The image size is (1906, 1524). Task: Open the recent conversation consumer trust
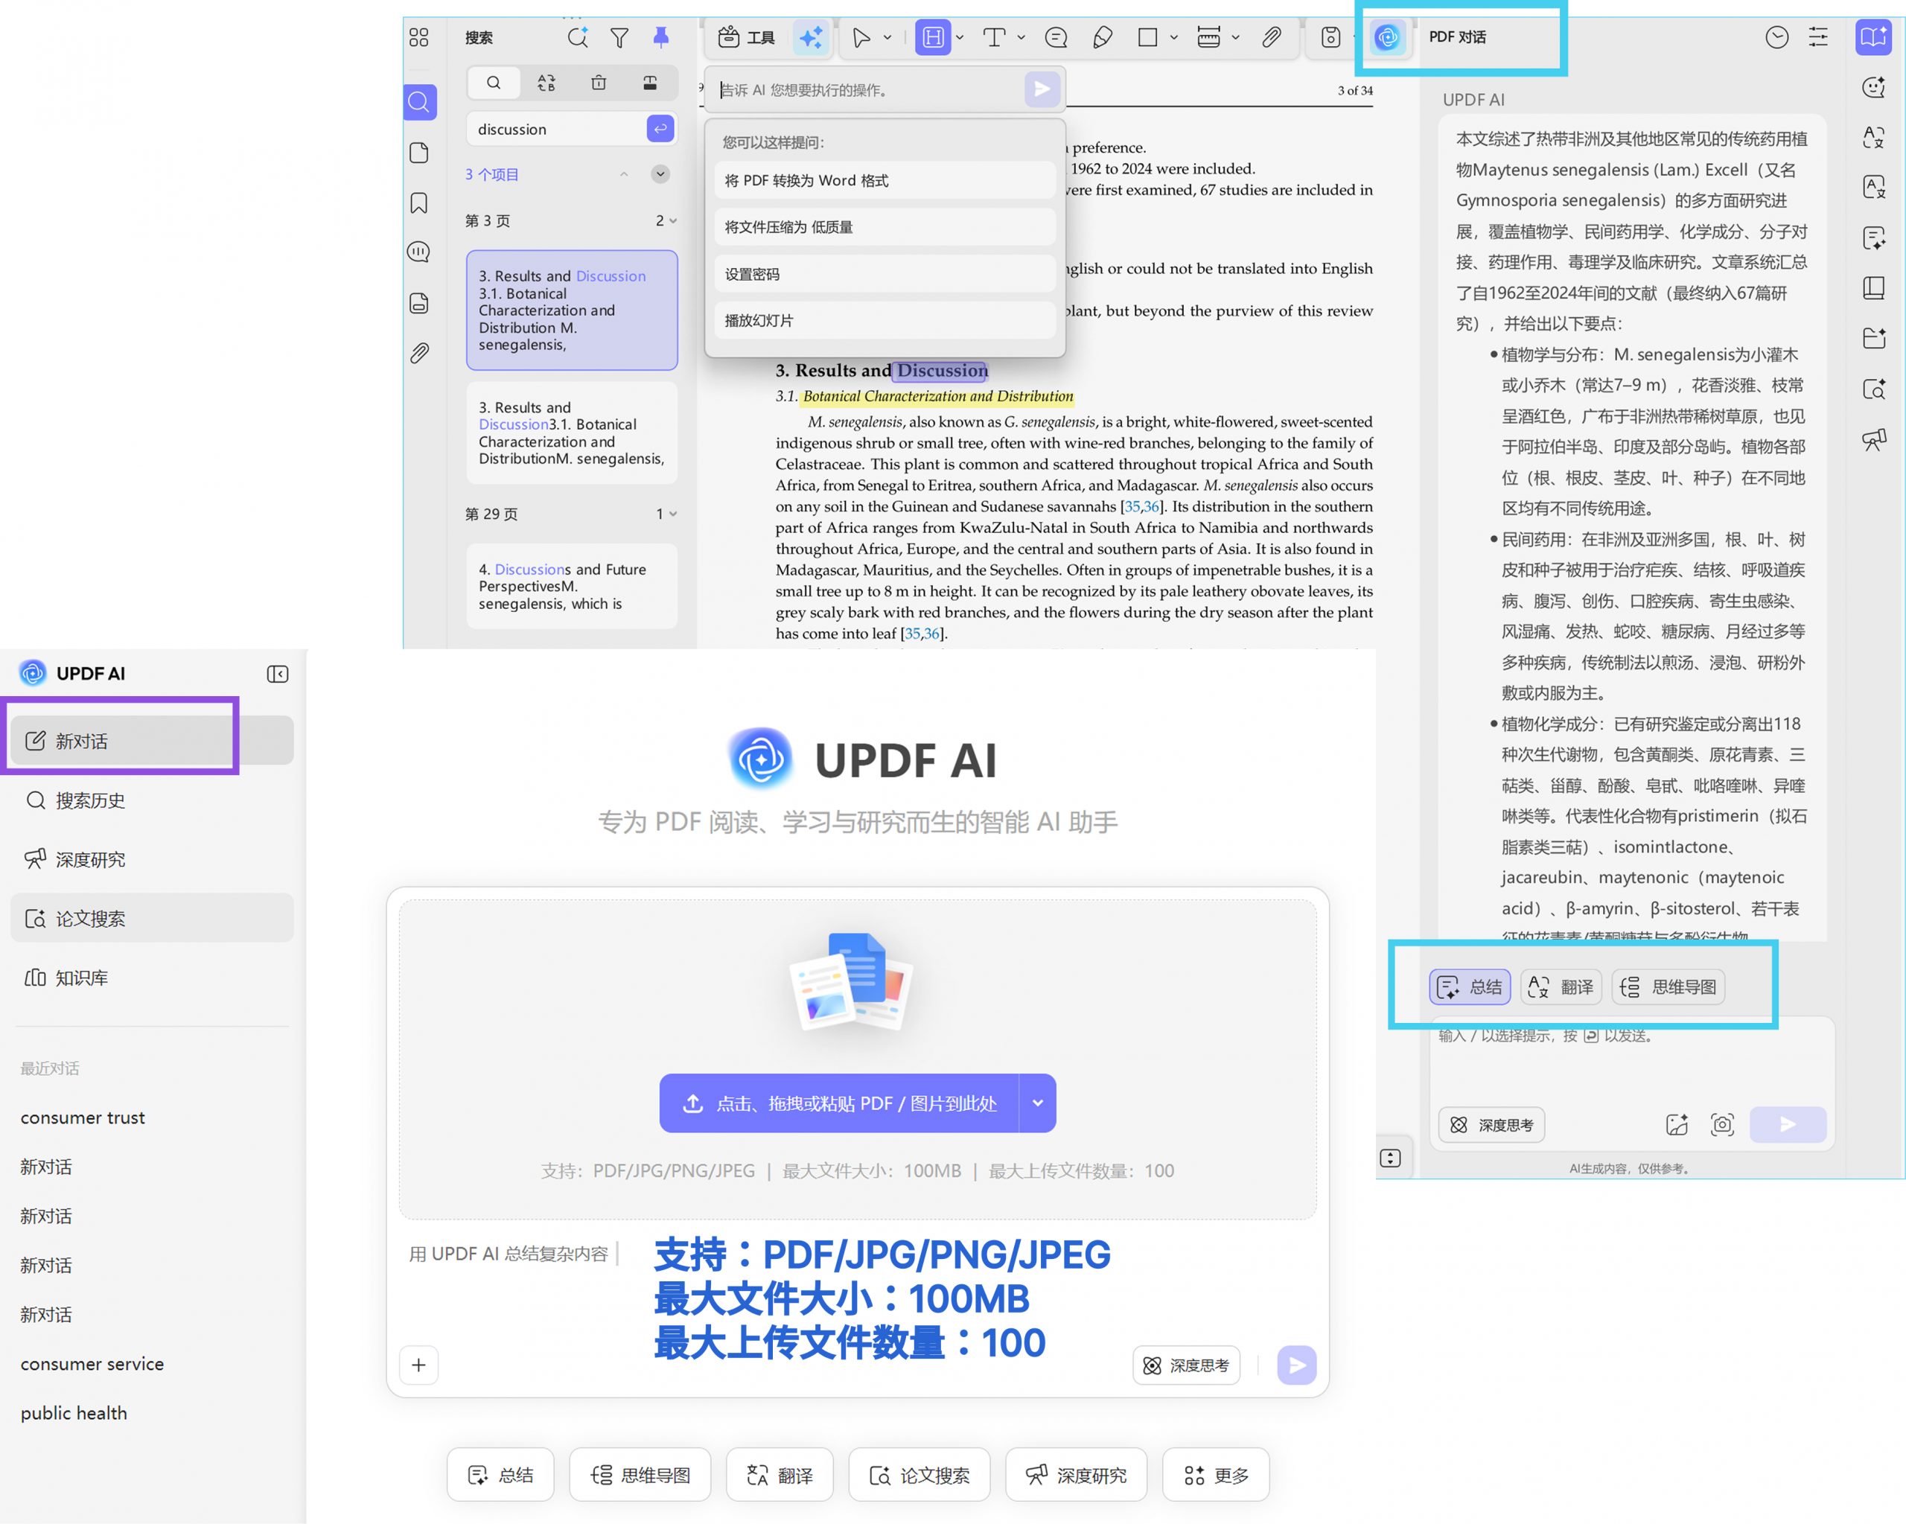83,1118
